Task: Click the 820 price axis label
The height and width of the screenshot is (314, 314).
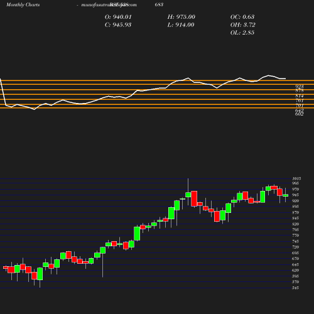Action: click(296, 224)
